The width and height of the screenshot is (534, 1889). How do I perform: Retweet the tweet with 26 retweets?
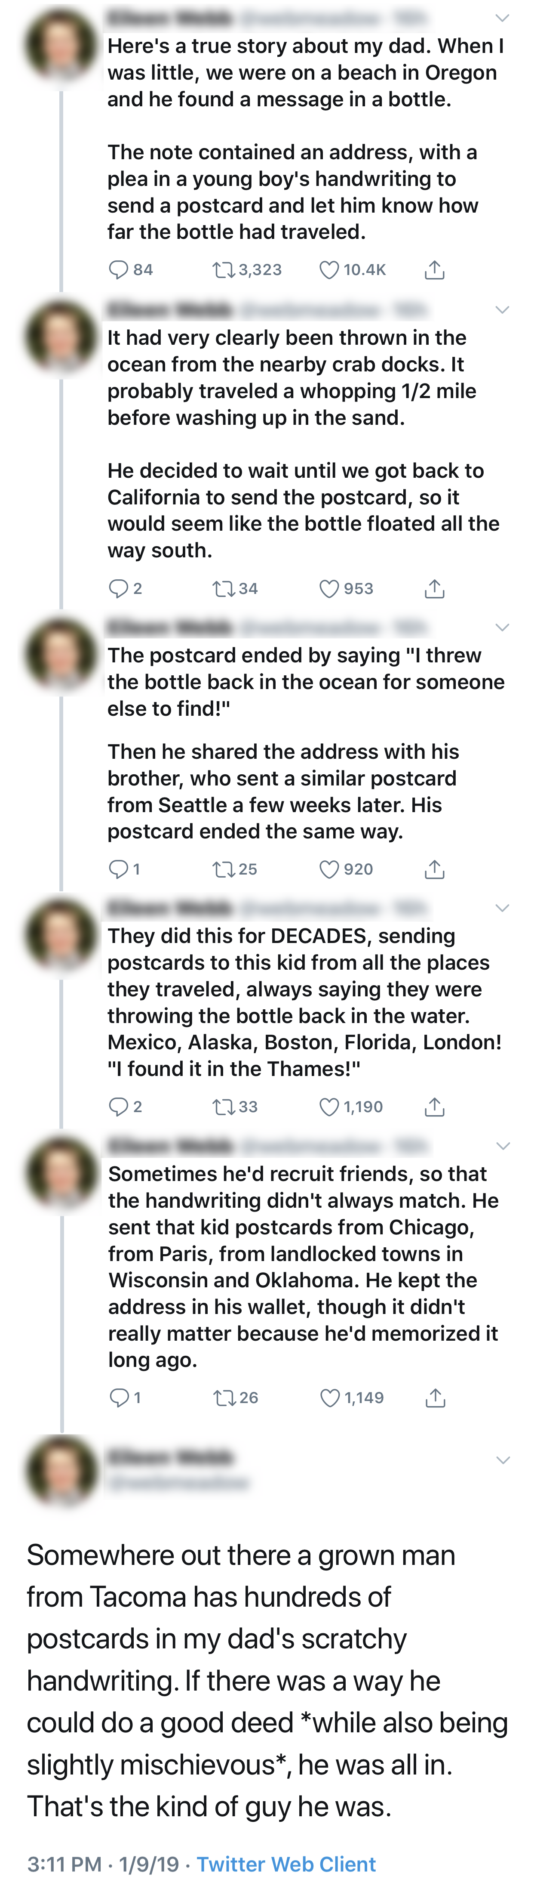[224, 1398]
